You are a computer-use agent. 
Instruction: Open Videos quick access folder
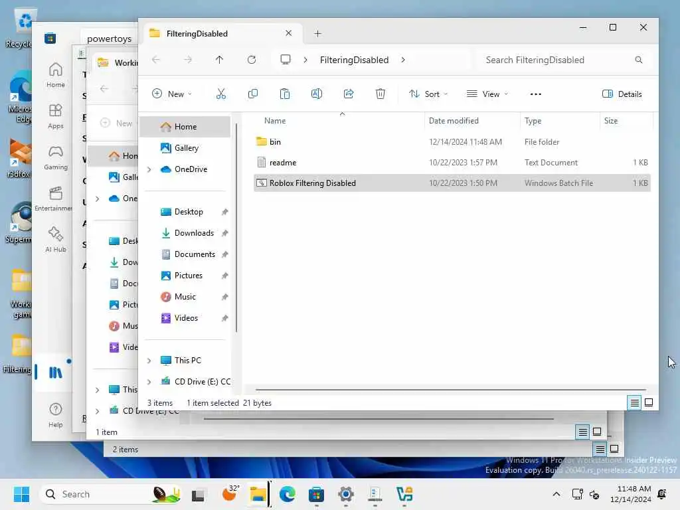(185, 318)
